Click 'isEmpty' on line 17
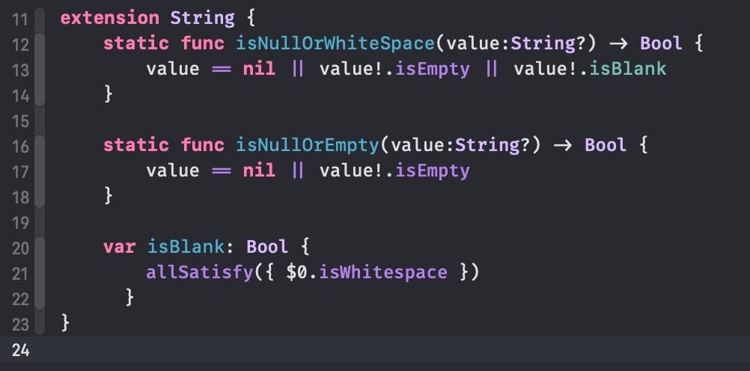 click(433, 171)
